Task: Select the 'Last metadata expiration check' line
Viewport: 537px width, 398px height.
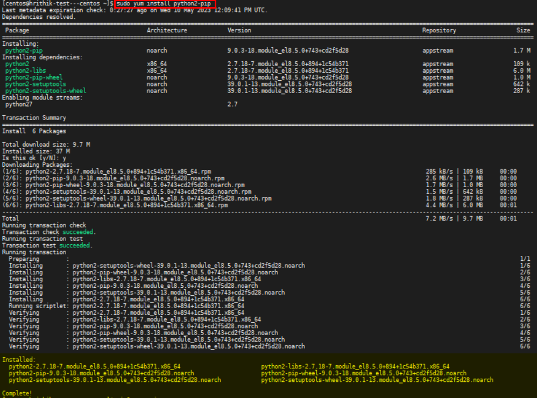Action: pyautogui.click(x=135, y=10)
